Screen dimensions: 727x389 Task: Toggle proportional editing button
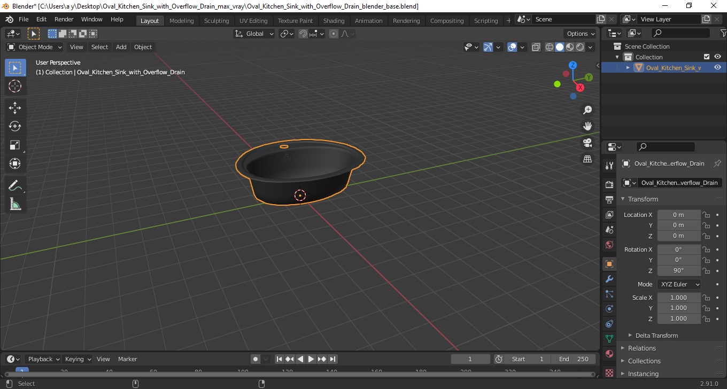pos(334,34)
